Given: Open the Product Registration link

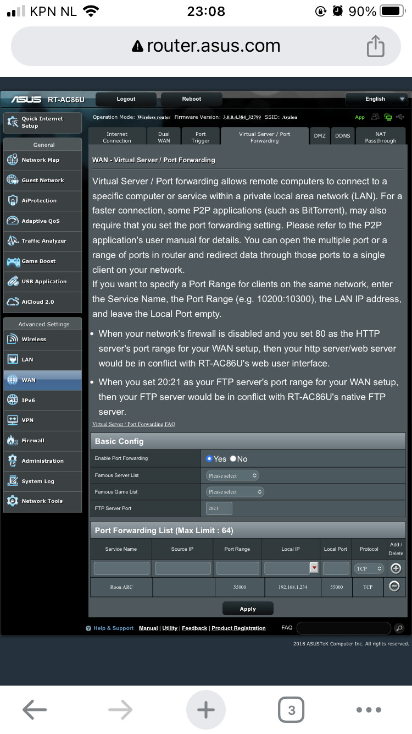Looking at the screenshot, I should point(238,628).
